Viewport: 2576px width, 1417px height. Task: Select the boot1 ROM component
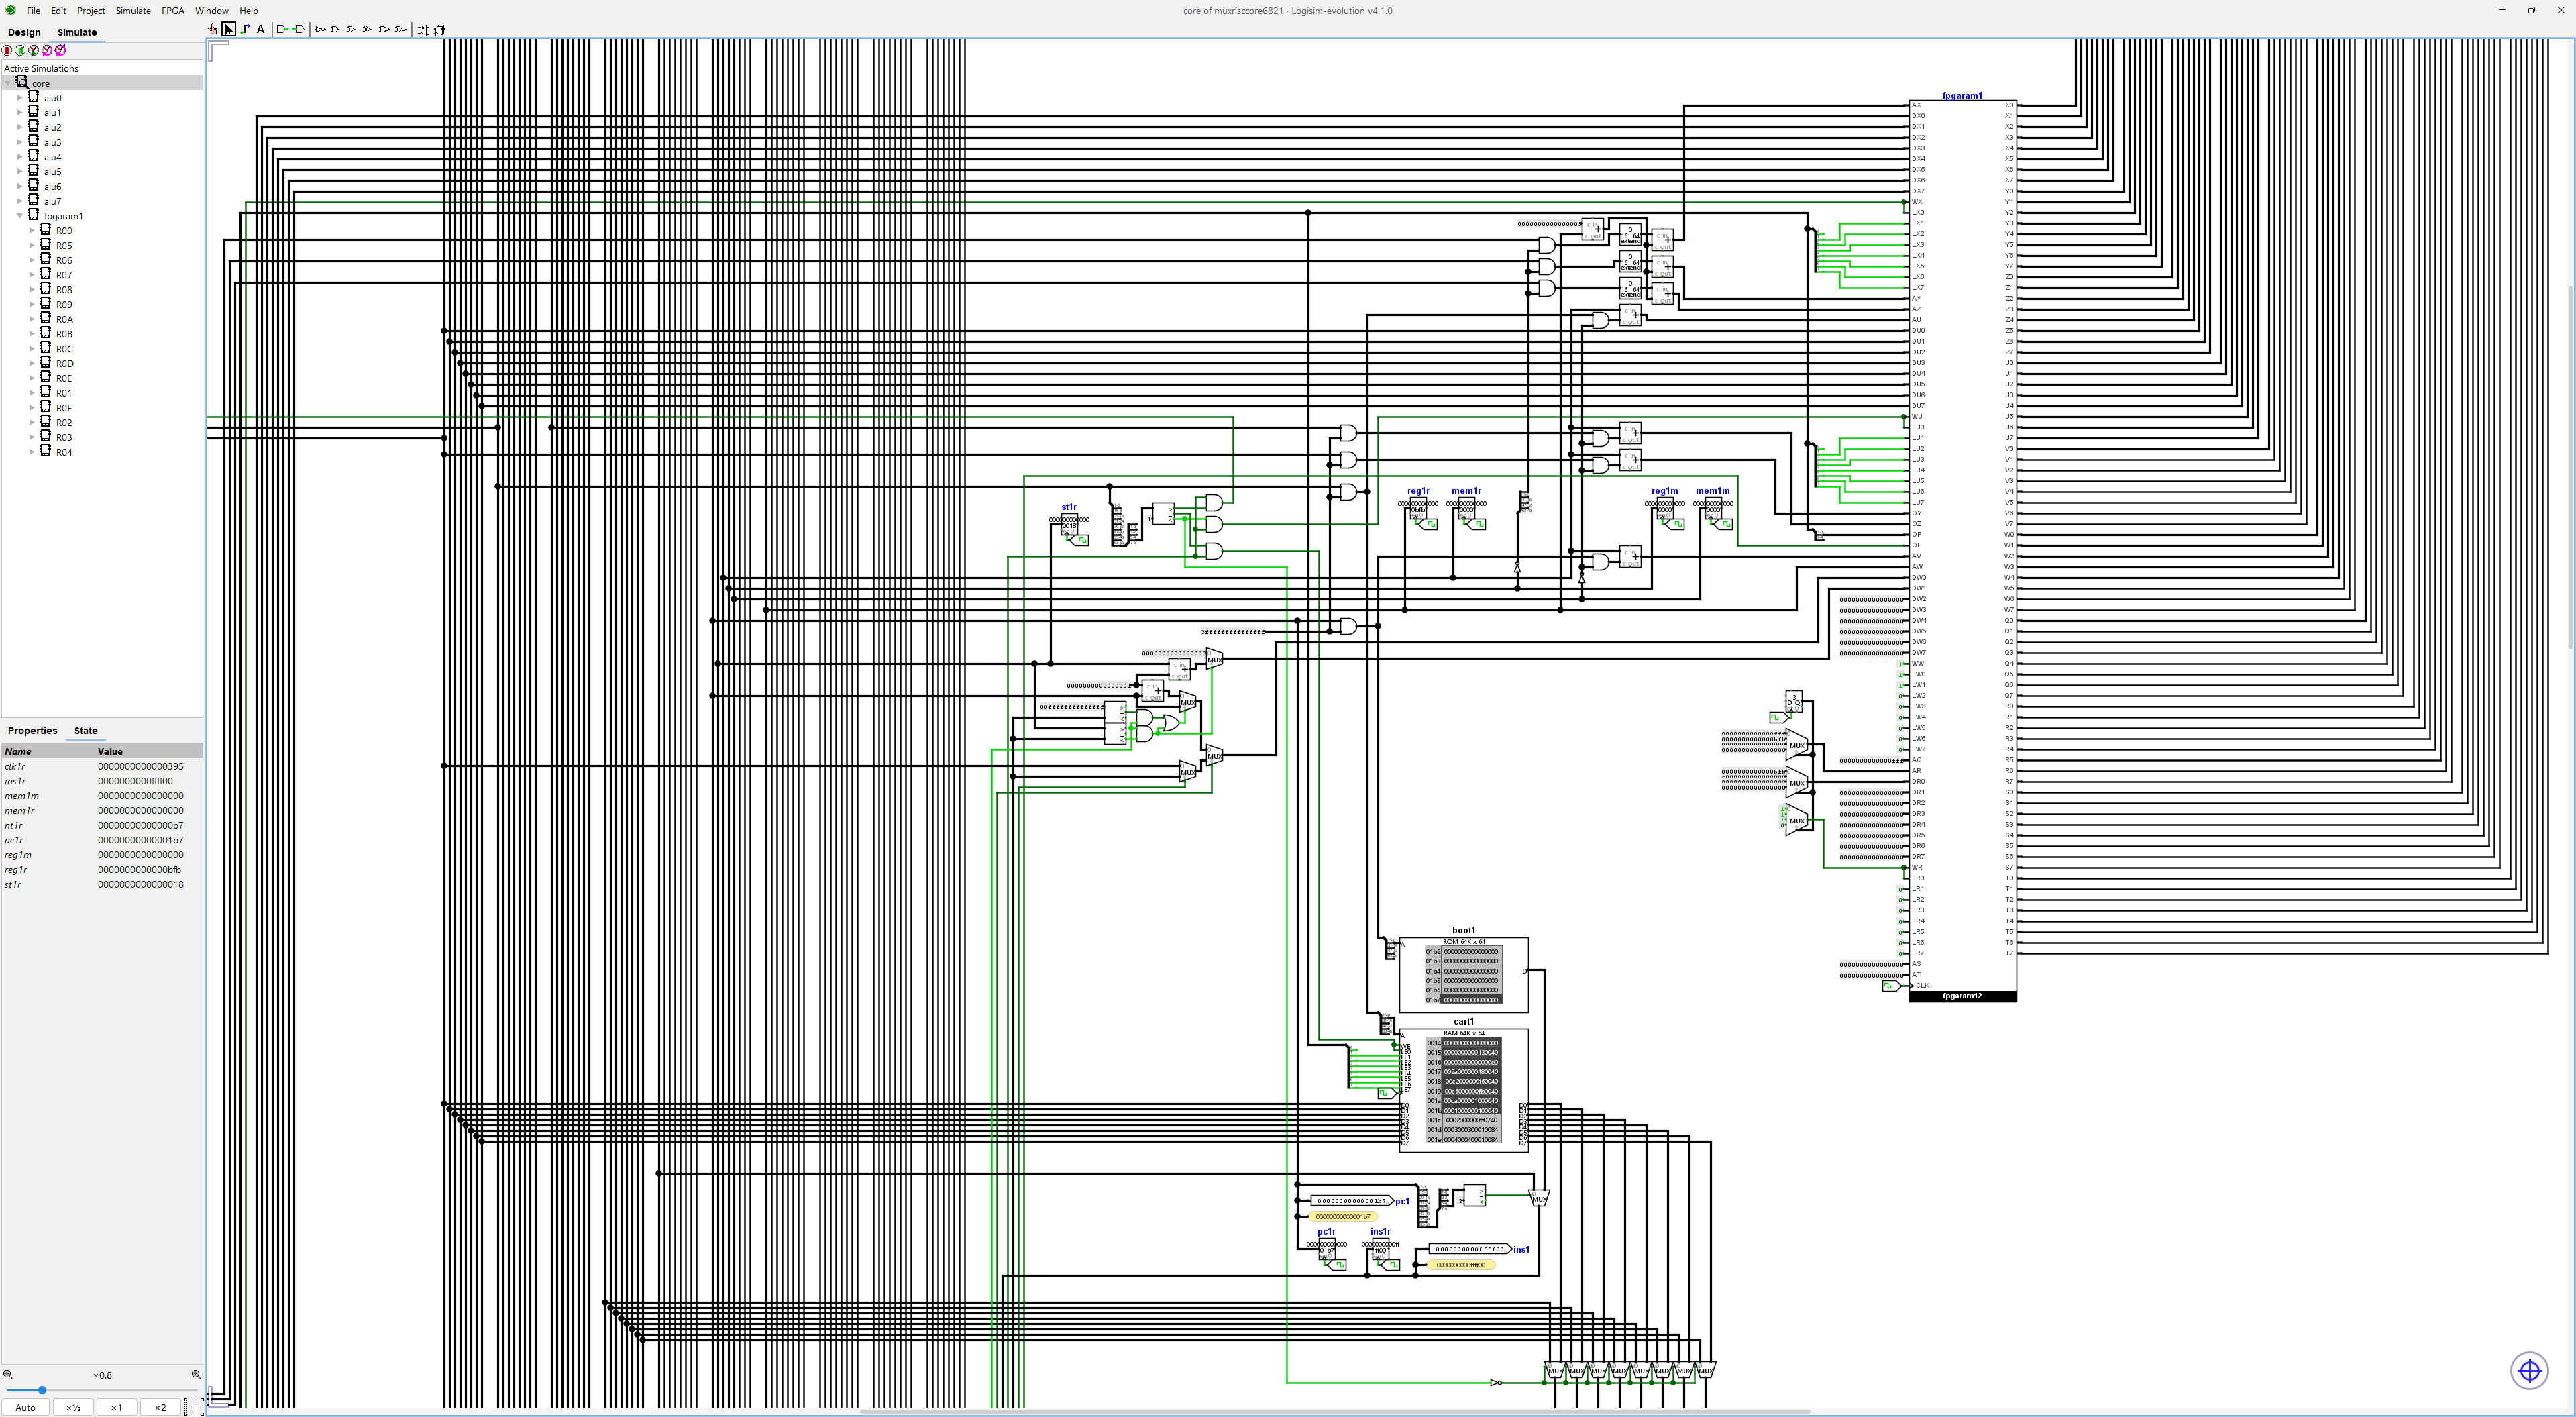(x=1463, y=975)
